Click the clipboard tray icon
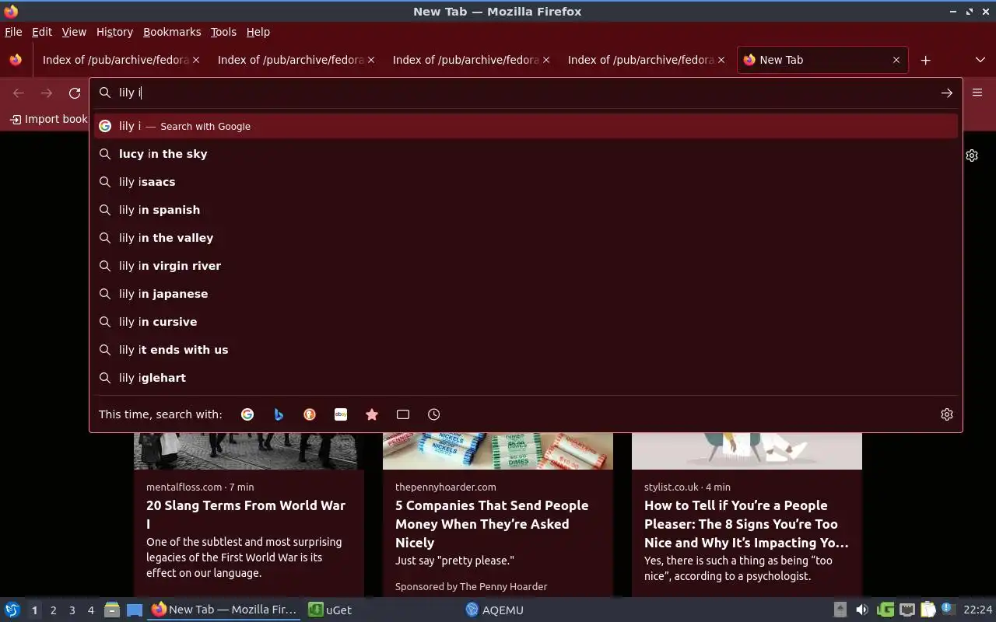Viewport: 996px width, 622px height. pos(928,610)
